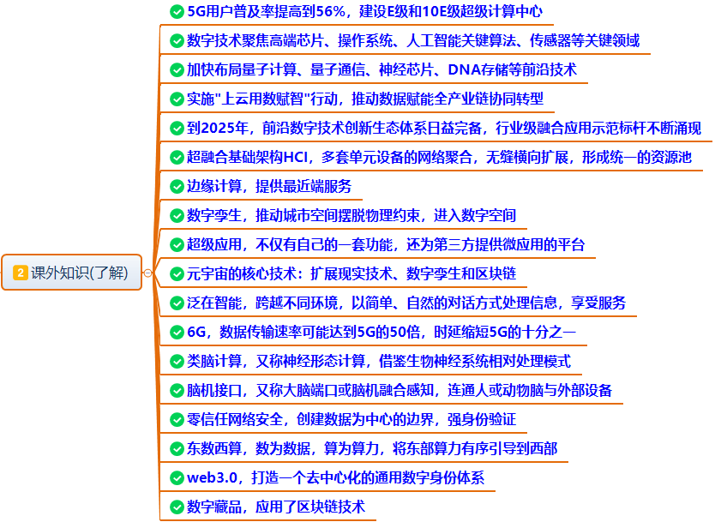715x522 pixels.
Task: Click green checkmark beside web3.0 node
Action: 177,478
